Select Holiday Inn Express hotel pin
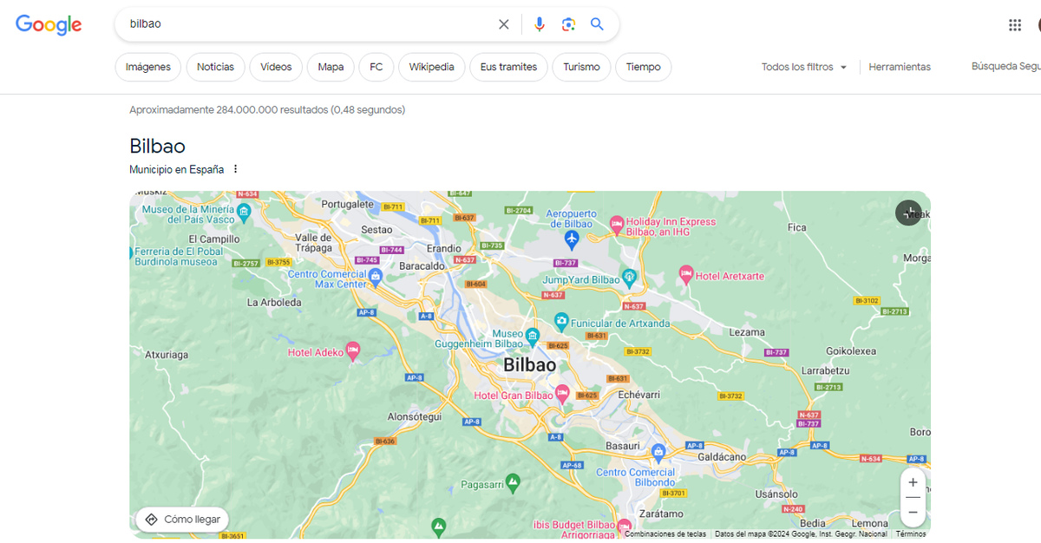 (x=617, y=224)
